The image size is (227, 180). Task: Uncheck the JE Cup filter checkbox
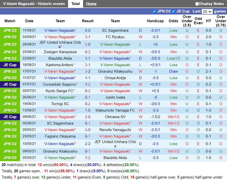tap(174, 11)
